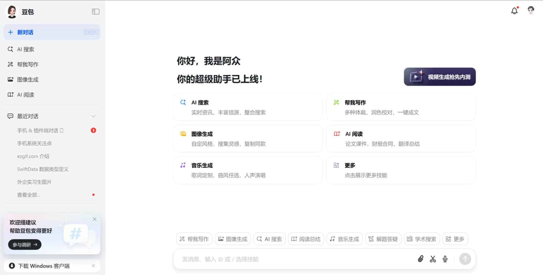Click the 豆包 avatar logo

(x=12, y=11)
